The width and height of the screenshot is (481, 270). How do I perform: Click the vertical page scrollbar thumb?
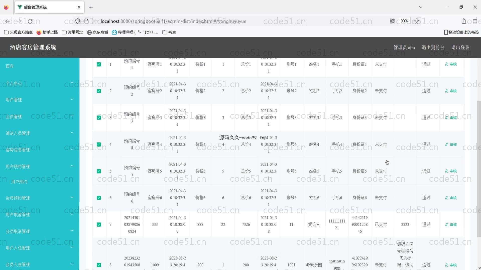click(479, 169)
